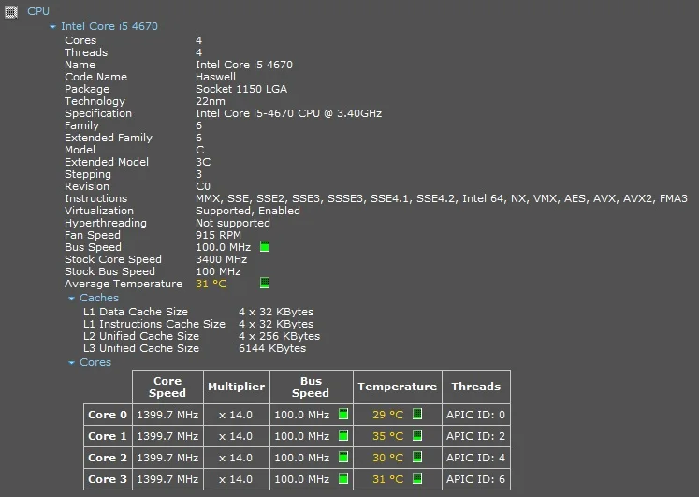Viewport: 699px width, 497px height.
Task: Click the Stock Core Speed value 3400 MHz
Action: pyautogui.click(x=221, y=259)
